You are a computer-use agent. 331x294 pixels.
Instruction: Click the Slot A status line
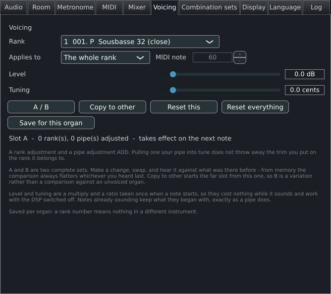tap(120, 139)
